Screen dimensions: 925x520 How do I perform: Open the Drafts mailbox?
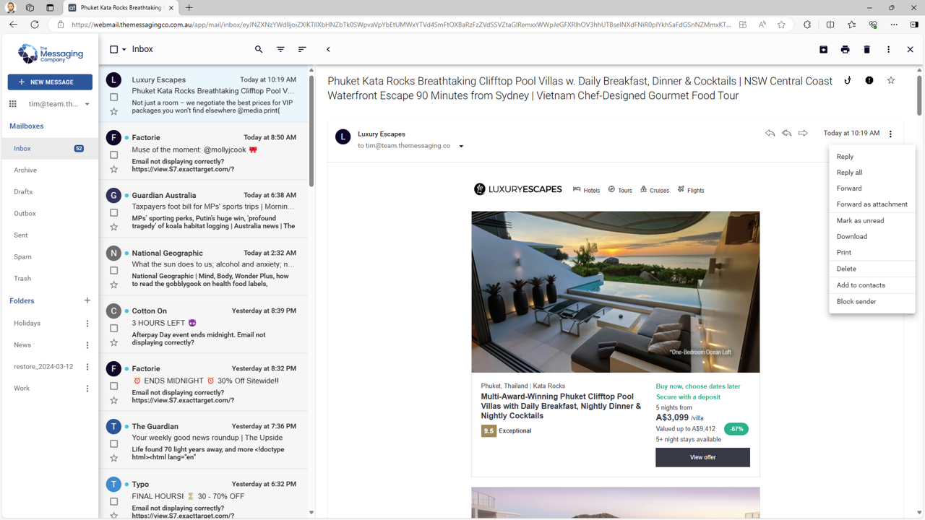pyautogui.click(x=23, y=192)
